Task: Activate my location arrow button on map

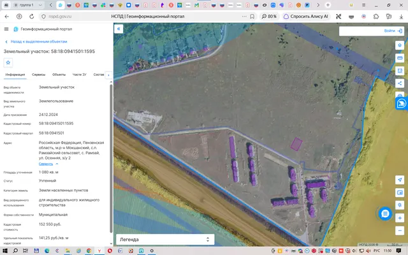Action: coord(400,180)
